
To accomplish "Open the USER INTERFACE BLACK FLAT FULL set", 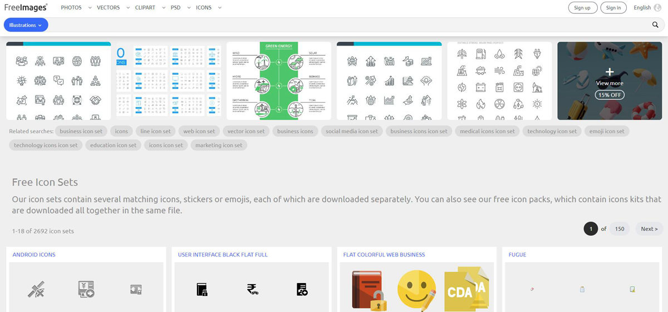I will coord(223,255).
